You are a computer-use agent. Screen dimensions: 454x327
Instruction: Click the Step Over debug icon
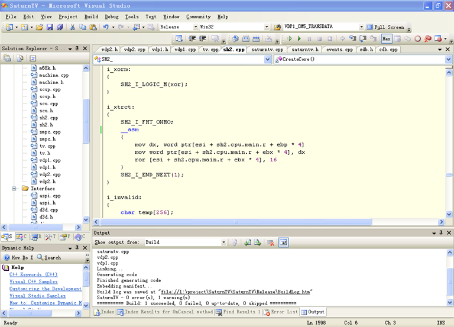(x=363, y=38)
